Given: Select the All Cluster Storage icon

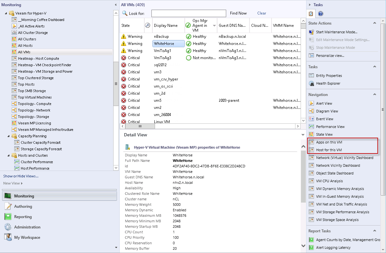Looking at the screenshot, I should pos(14,32).
